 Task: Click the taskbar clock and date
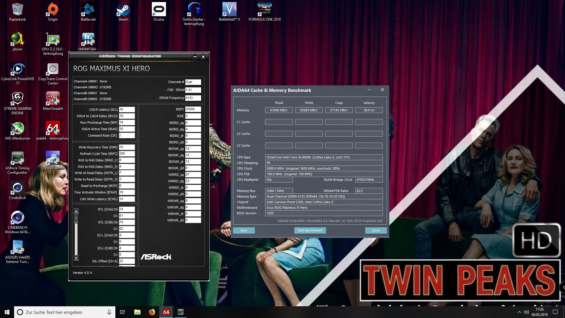coord(539,312)
